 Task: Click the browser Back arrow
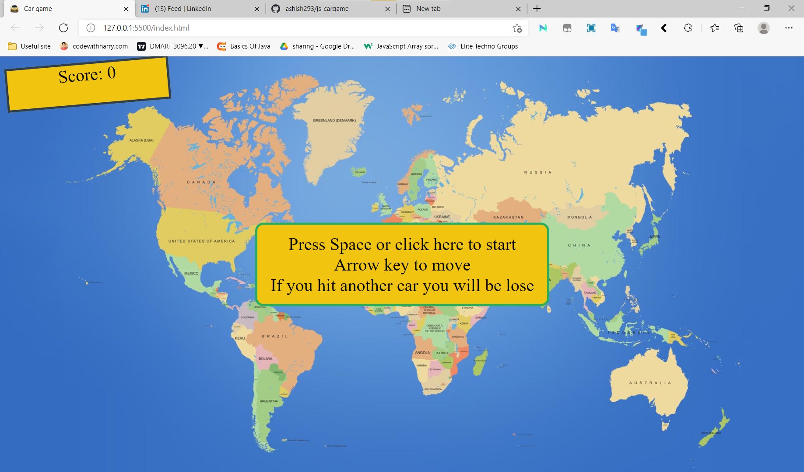(15, 28)
